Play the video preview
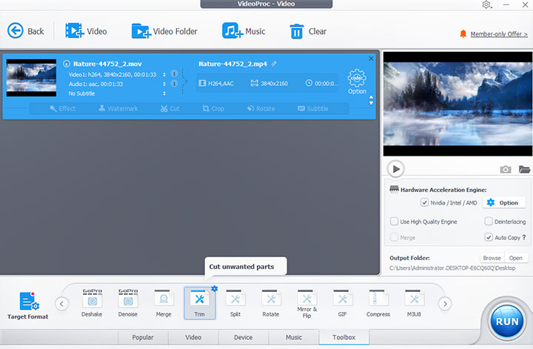 coord(395,169)
